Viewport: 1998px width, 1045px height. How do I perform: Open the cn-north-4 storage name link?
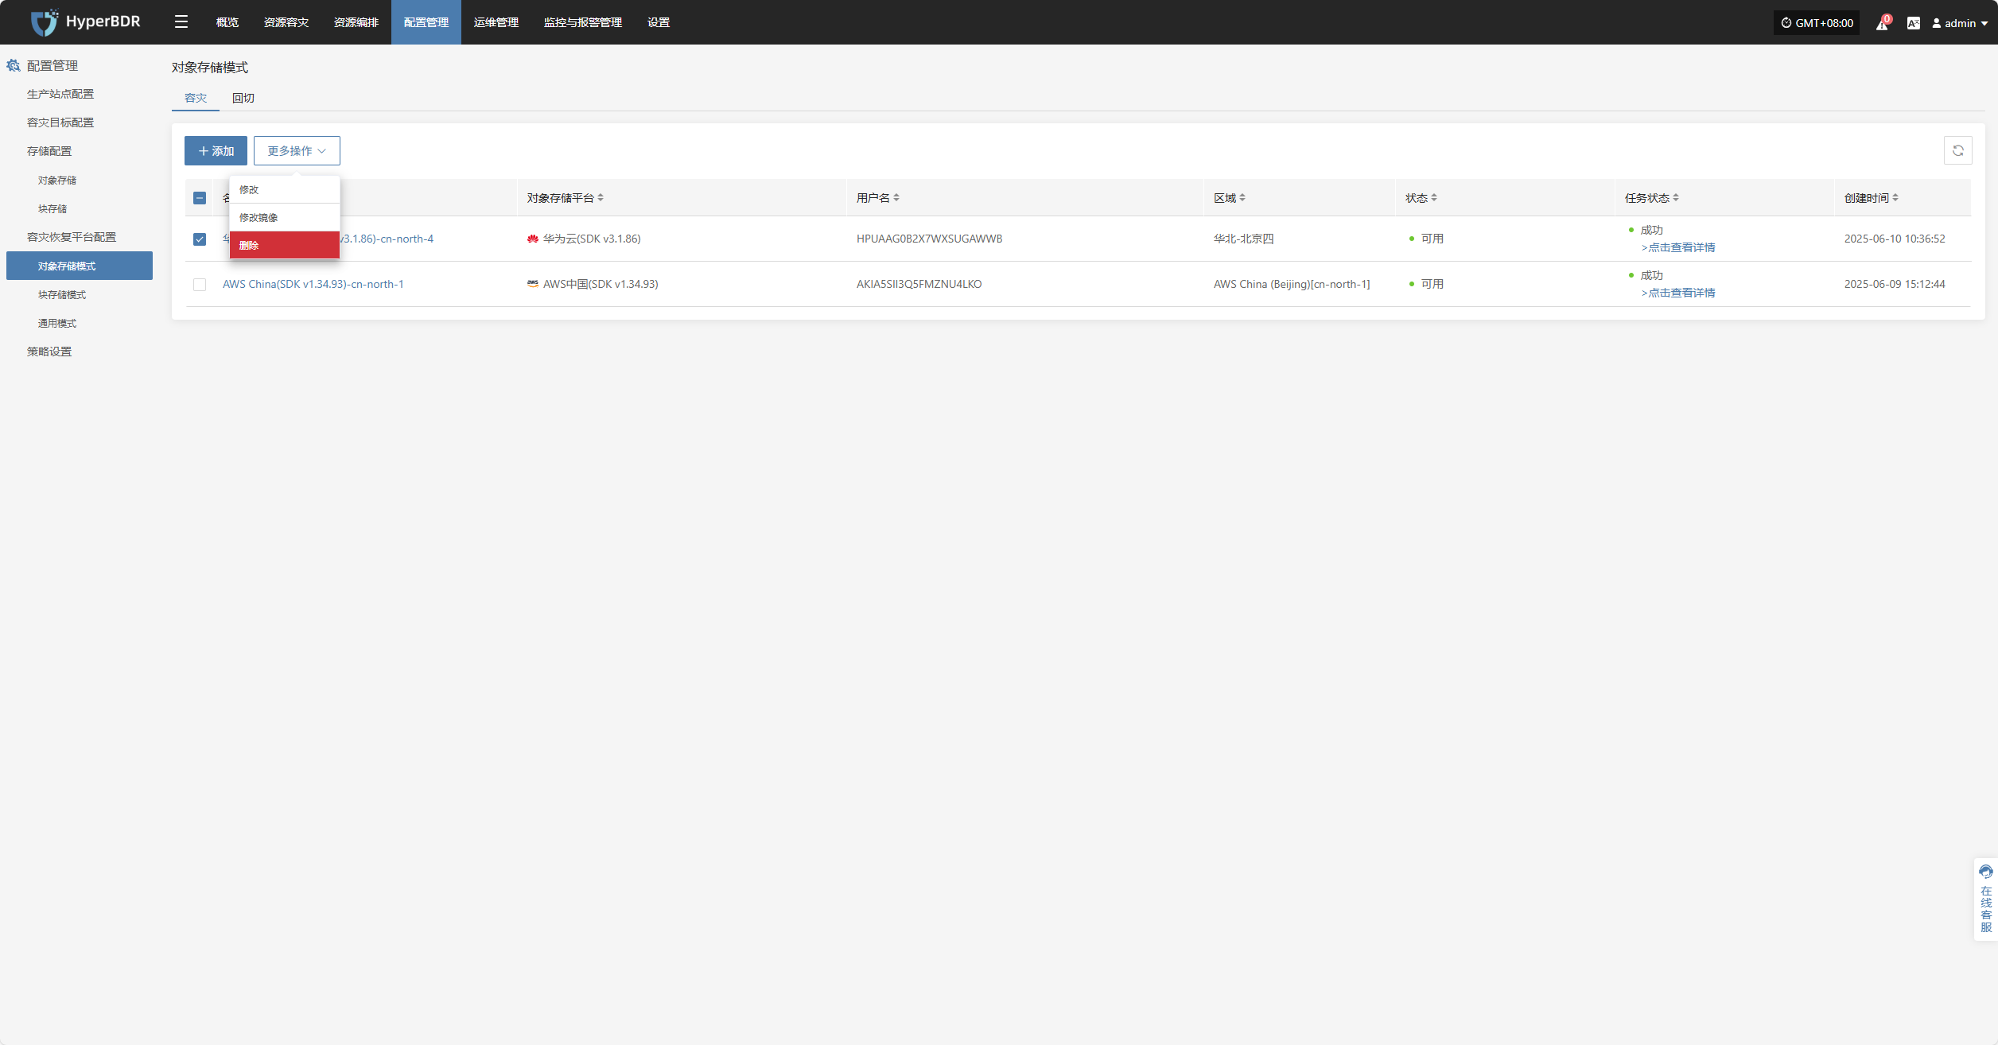point(387,239)
